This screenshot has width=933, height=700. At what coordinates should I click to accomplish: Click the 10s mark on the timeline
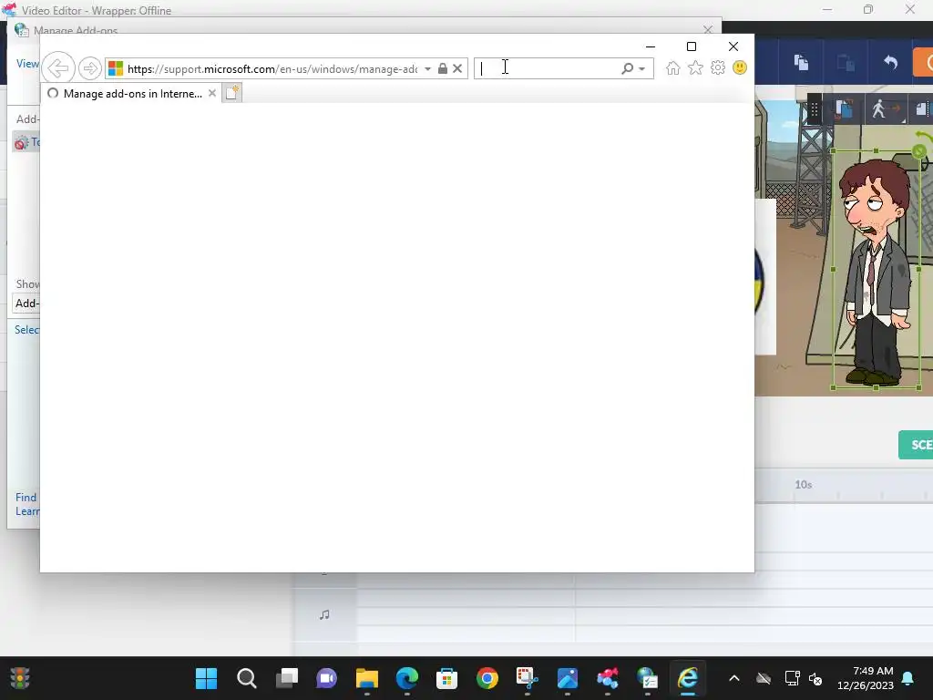(804, 485)
